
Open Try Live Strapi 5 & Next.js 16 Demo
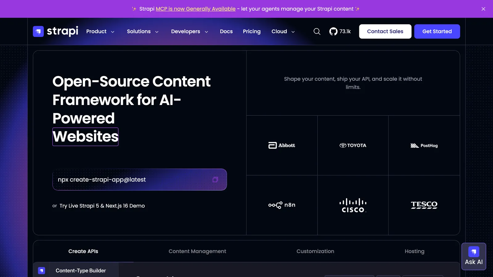[x=102, y=206]
